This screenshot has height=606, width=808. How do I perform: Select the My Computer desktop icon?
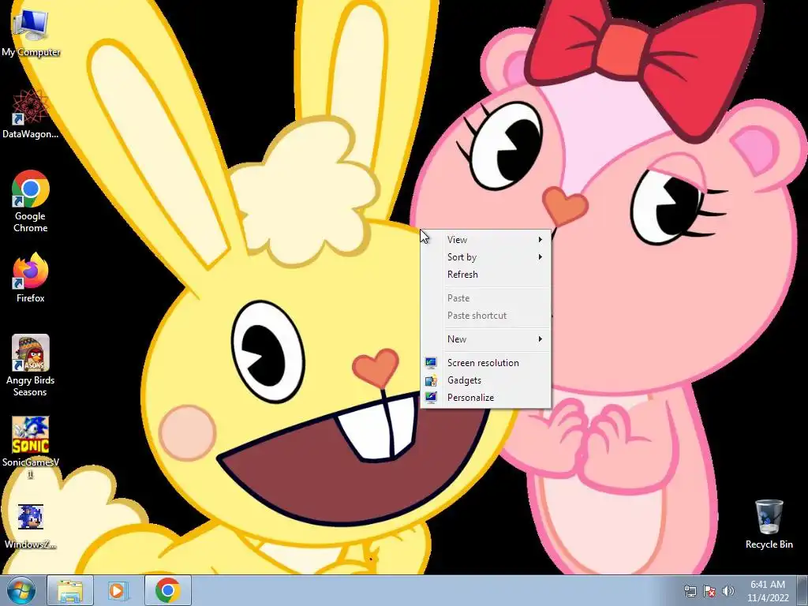[x=31, y=33]
